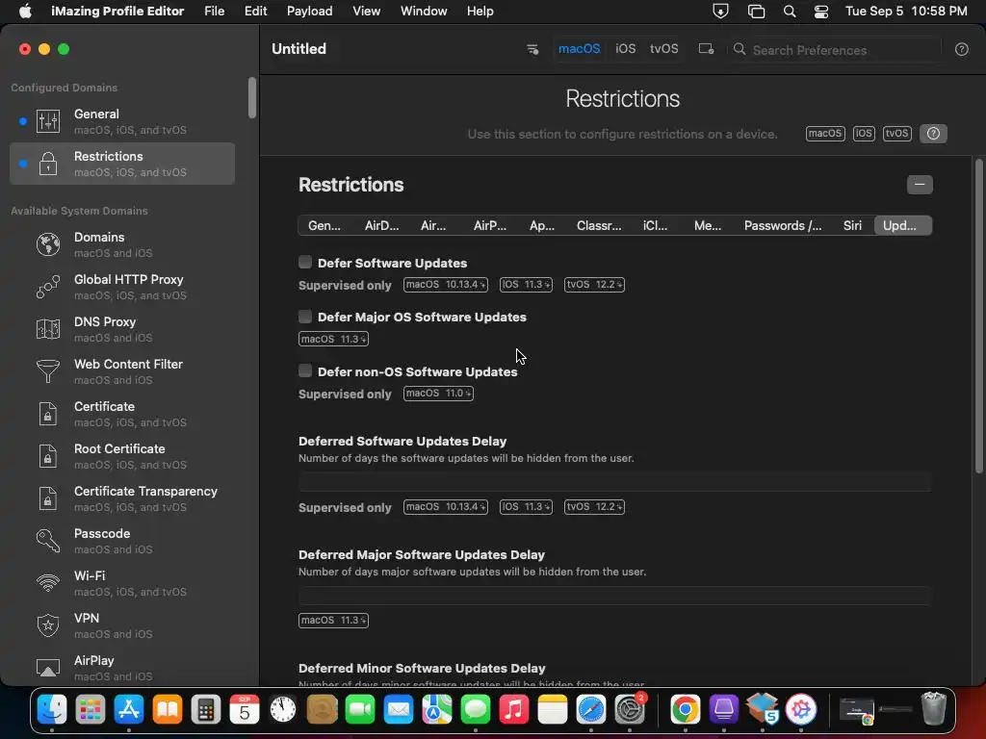The height and width of the screenshot is (739, 986).
Task: Expand macOS 11.3 badge under Defer Major OS
Action: tap(333, 340)
